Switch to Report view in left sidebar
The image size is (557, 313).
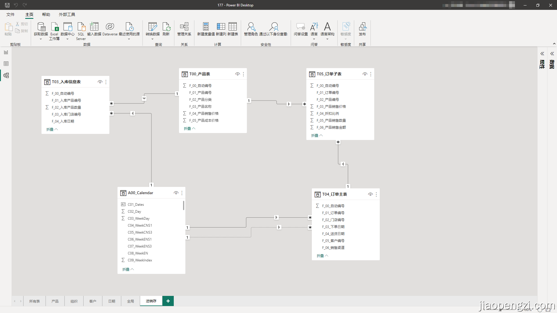click(x=6, y=52)
